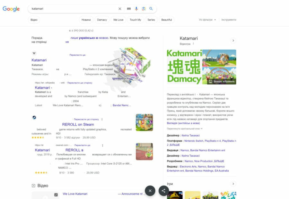Screen dimensions: 289x199
Task: Open the 'Katamari -' English Wikipedia link
Action: pos(43,88)
